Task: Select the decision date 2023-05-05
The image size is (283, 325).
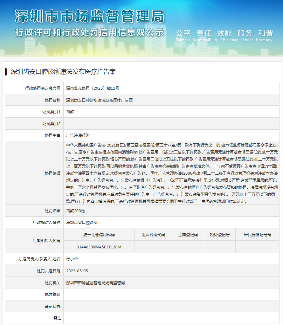Action: click(77, 271)
